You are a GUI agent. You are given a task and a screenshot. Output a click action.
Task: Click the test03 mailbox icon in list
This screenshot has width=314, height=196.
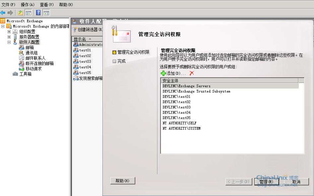coord(76,61)
